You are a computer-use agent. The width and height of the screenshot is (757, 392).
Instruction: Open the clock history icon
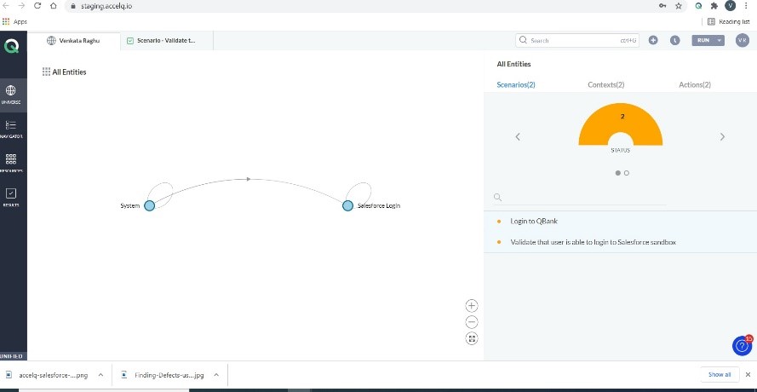(x=674, y=40)
